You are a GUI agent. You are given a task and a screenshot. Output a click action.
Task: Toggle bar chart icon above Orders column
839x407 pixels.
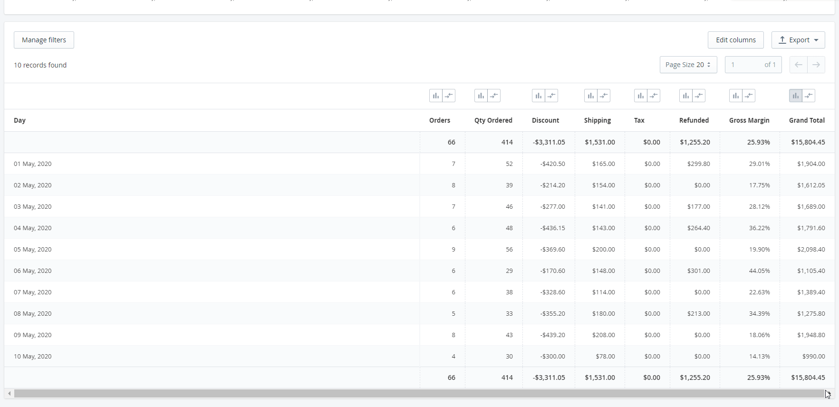(436, 96)
